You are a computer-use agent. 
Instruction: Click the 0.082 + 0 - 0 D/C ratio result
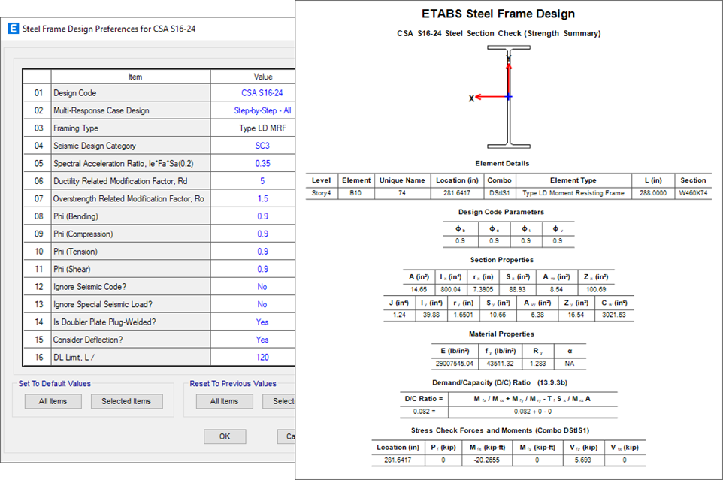point(533,412)
